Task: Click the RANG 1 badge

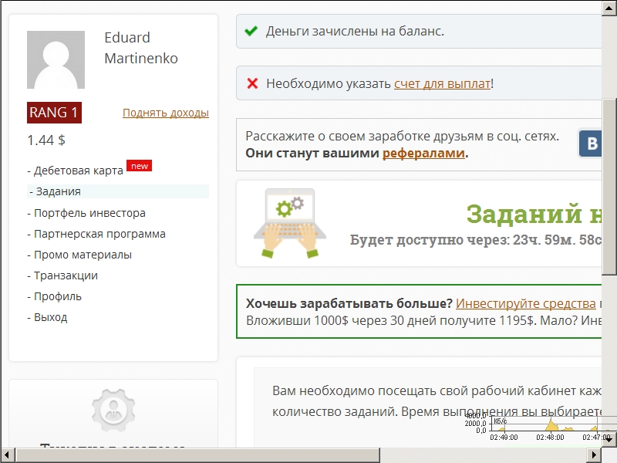Action: 54,113
